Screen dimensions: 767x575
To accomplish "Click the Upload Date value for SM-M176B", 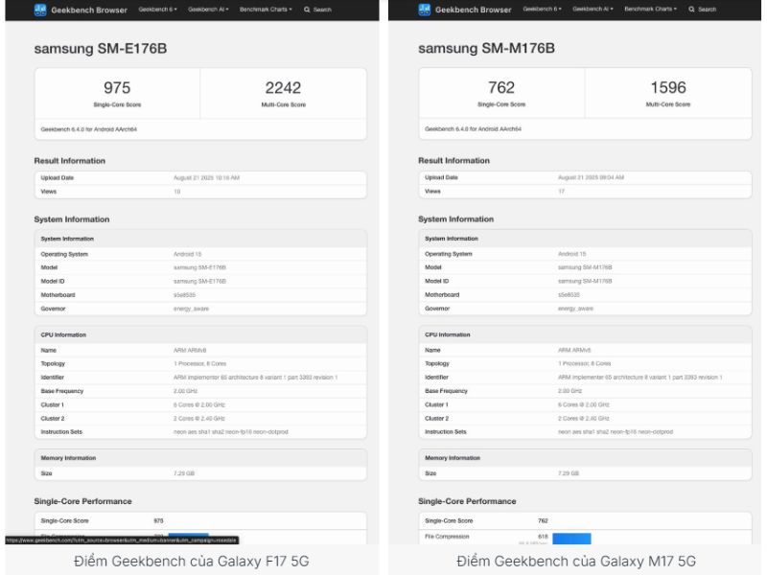I will click(x=591, y=177).
